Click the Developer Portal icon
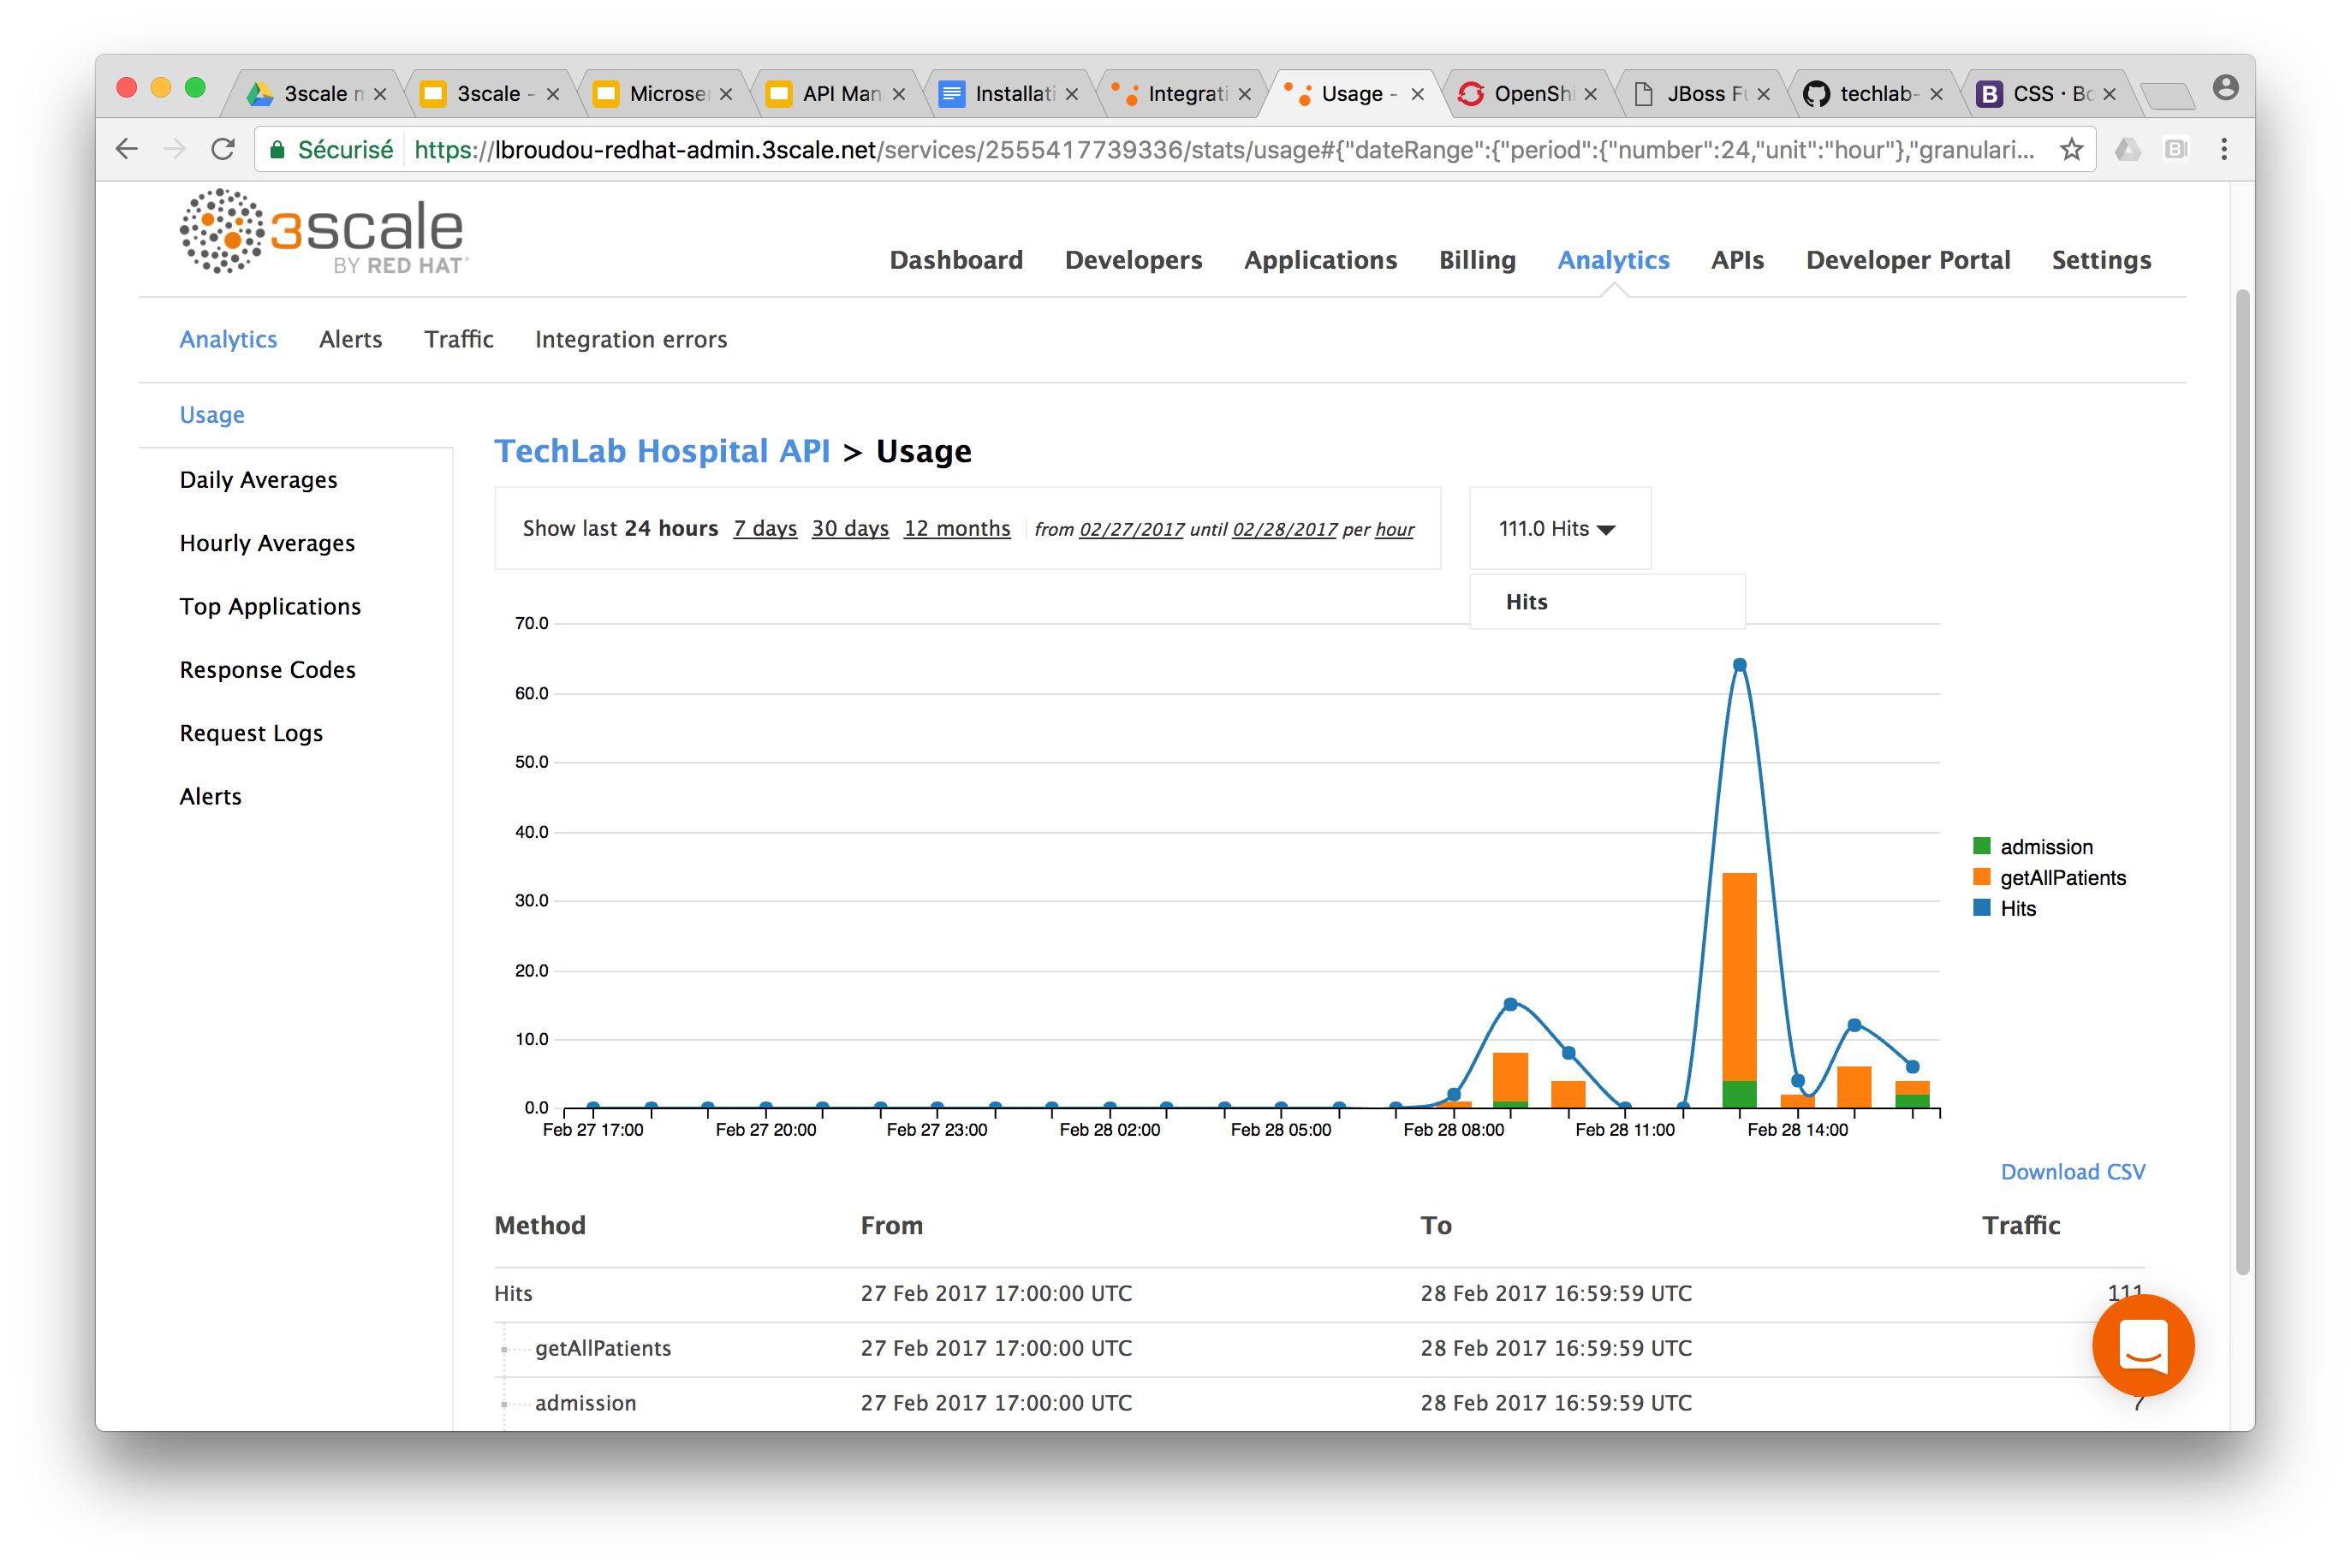Image resolution: width=2351 pixels, height=1568 pixels. 1908,259
